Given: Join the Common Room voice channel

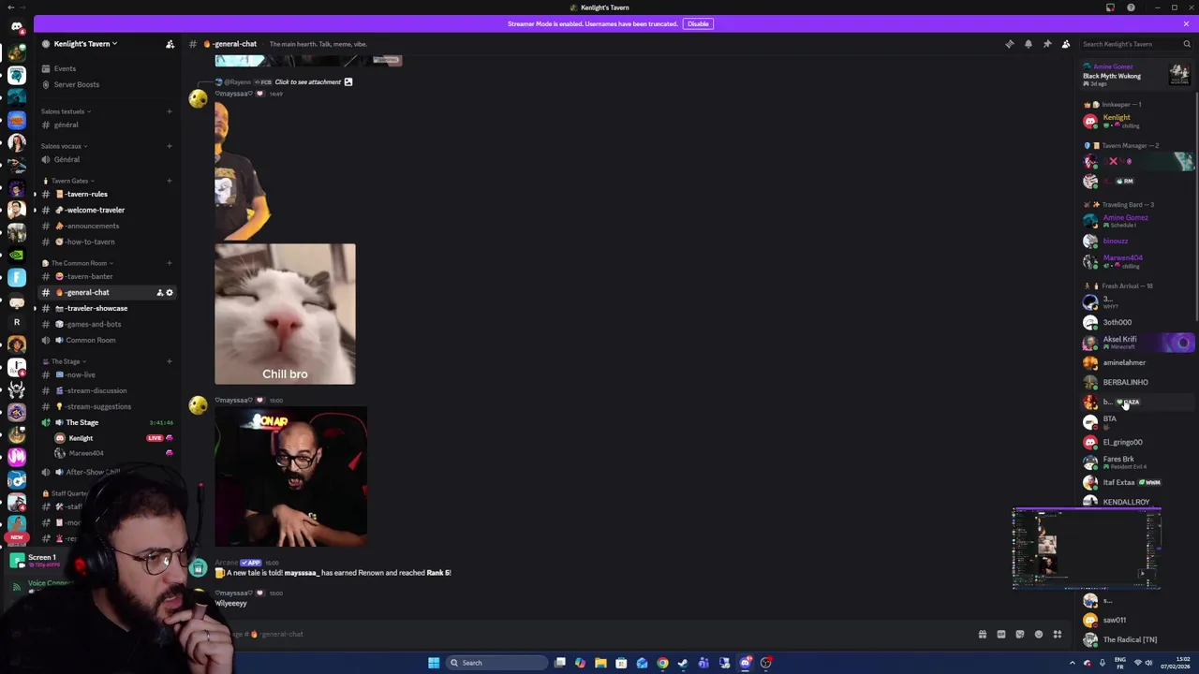Looking at the screenshot, I should [x=108, y=340].
